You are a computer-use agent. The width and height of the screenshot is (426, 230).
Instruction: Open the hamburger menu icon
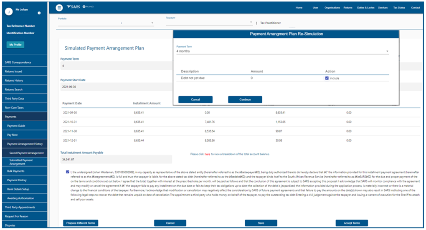(59, 8)
